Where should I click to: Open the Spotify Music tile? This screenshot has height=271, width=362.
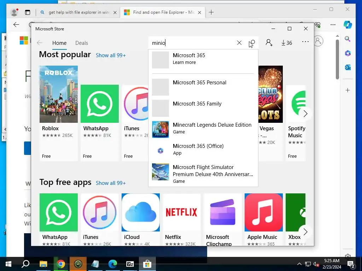(x=296, y=122)
